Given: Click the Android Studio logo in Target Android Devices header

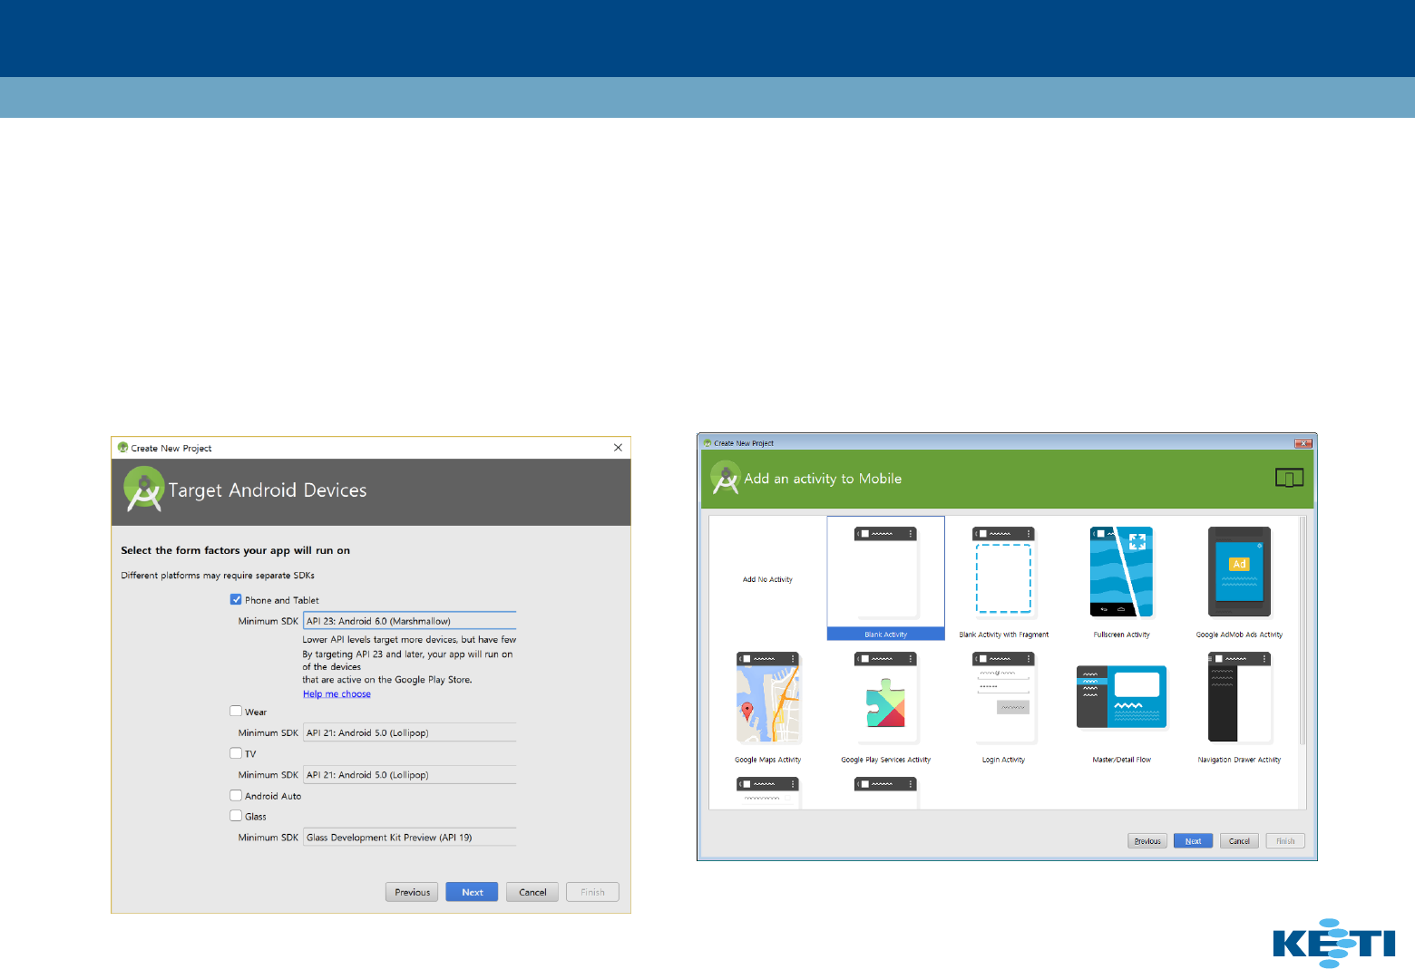Looking at the screenshot, I should [x=143, y=489].
